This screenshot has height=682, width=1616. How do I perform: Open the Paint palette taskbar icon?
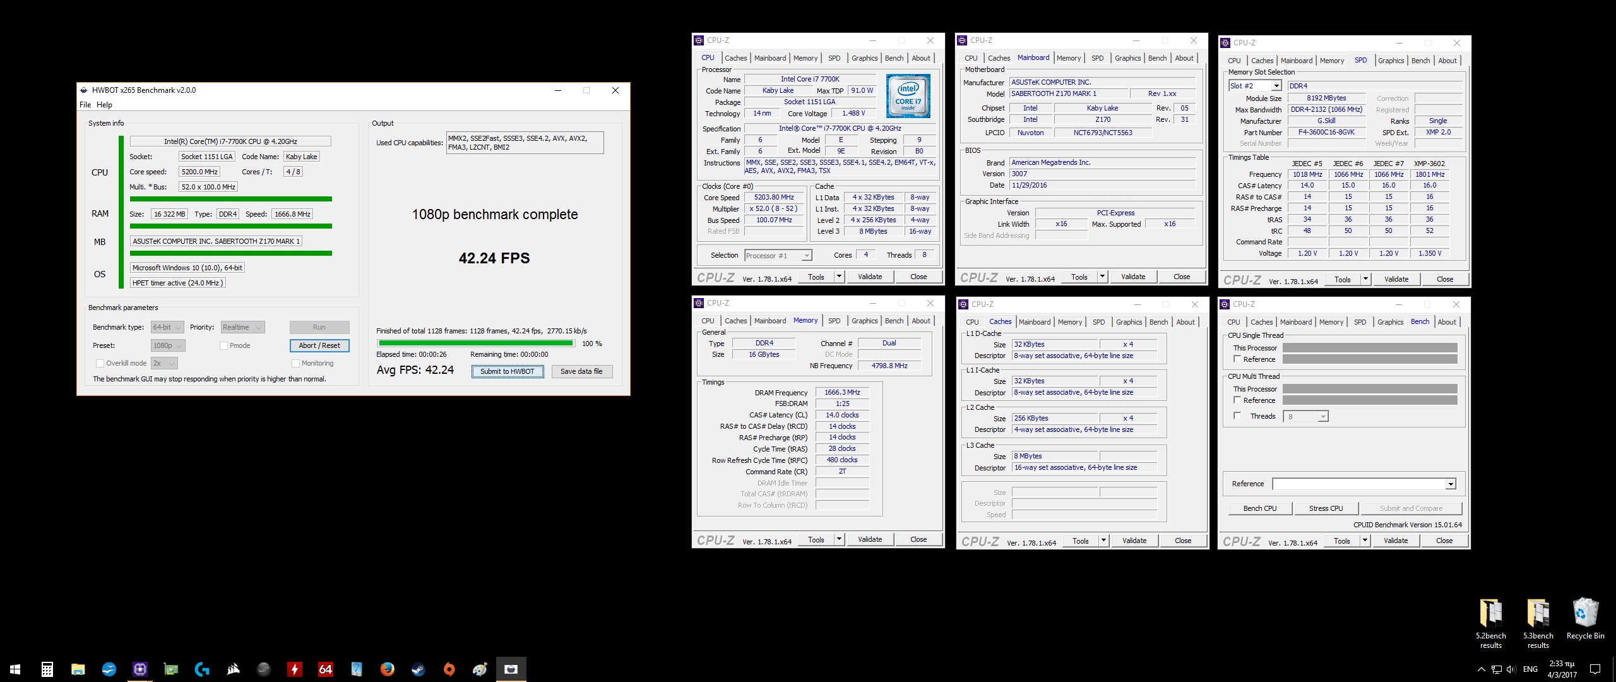[x=480, y=669]
